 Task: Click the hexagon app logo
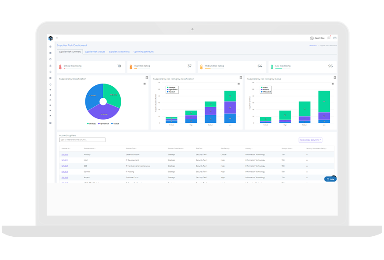pos(51,38)
